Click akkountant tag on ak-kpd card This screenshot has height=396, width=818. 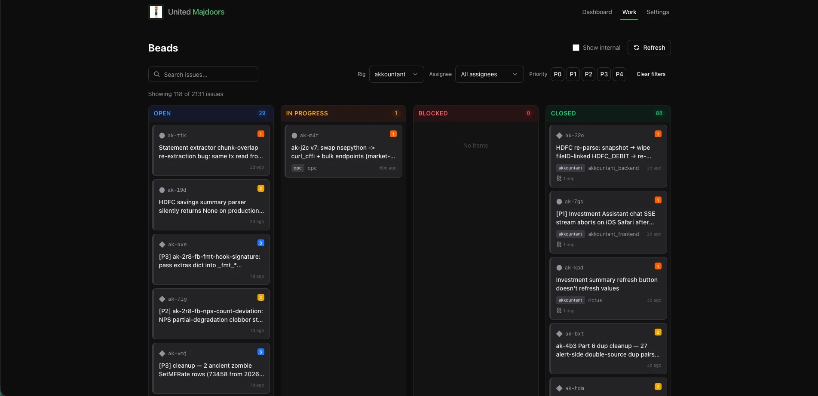(x=570, y=300)
